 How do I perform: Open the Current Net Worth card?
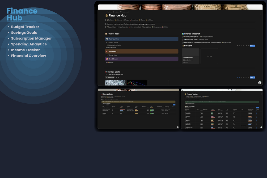[190, 56]
